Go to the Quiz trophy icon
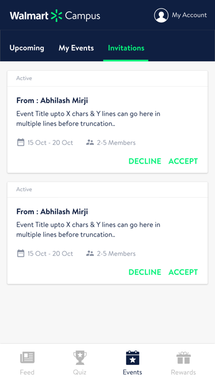The width and height of the screenshot is (215, 382). click(80, 358)
